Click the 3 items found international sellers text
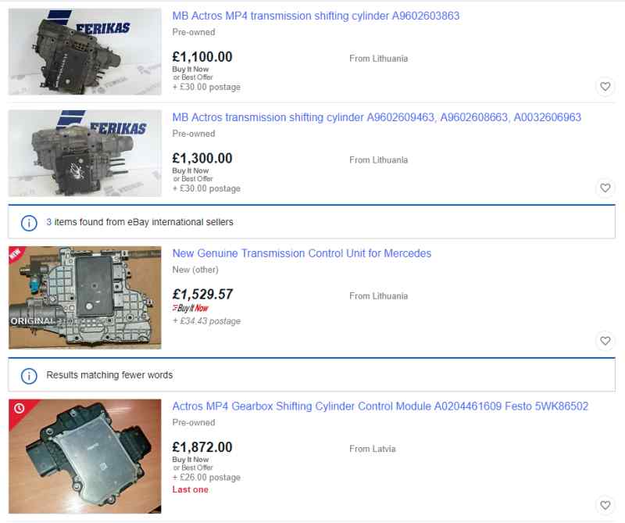 pyautogui.click(x=140, y=222)
